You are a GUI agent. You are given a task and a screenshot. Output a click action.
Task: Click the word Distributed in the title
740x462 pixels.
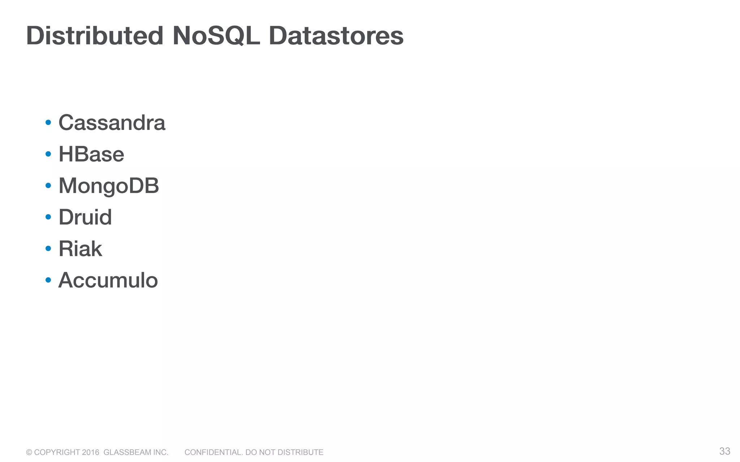[x=95, y=36]
